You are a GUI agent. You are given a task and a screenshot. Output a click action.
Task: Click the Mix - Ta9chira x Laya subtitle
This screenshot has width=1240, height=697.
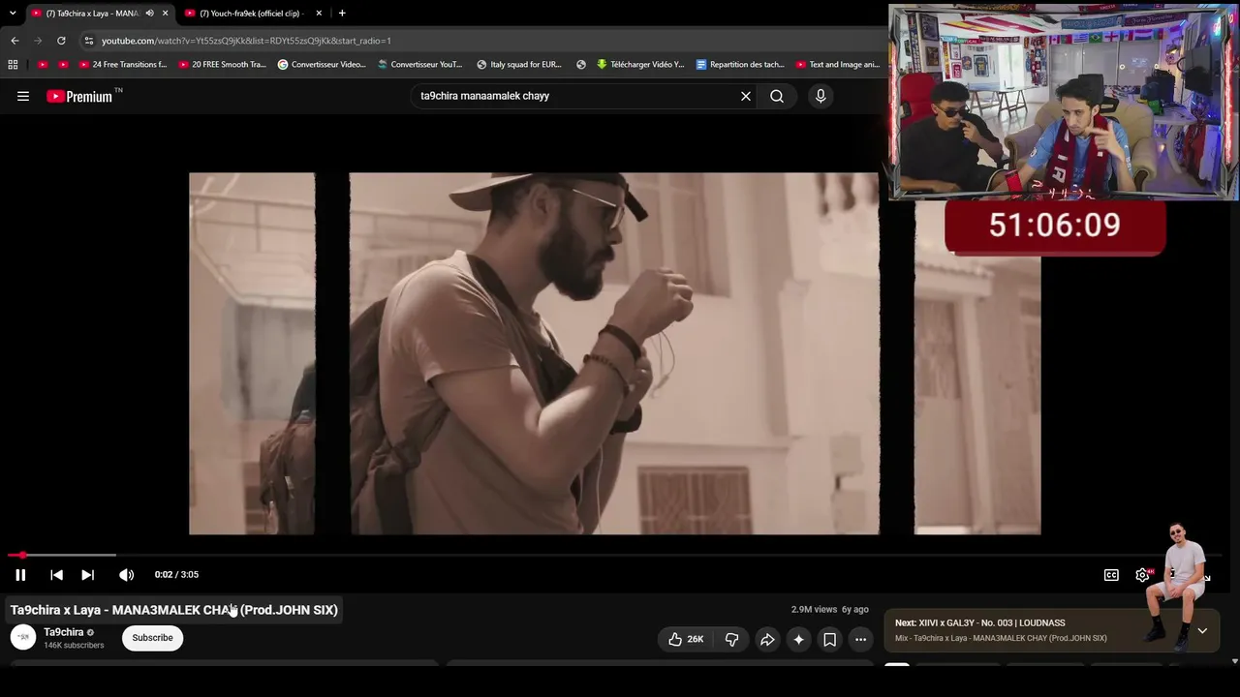pos(1001,639)
